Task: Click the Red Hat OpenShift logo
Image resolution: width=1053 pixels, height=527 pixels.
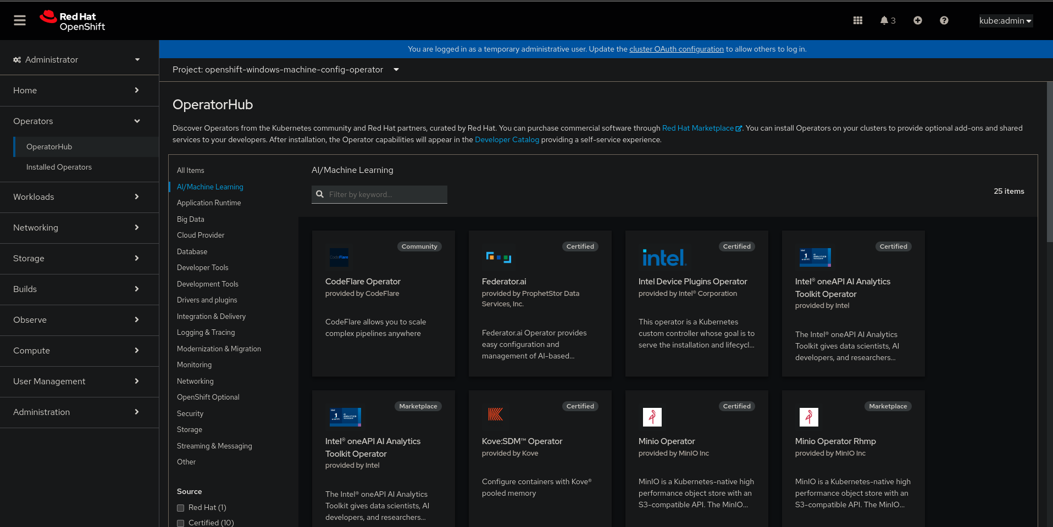Action: pos(73,21)
